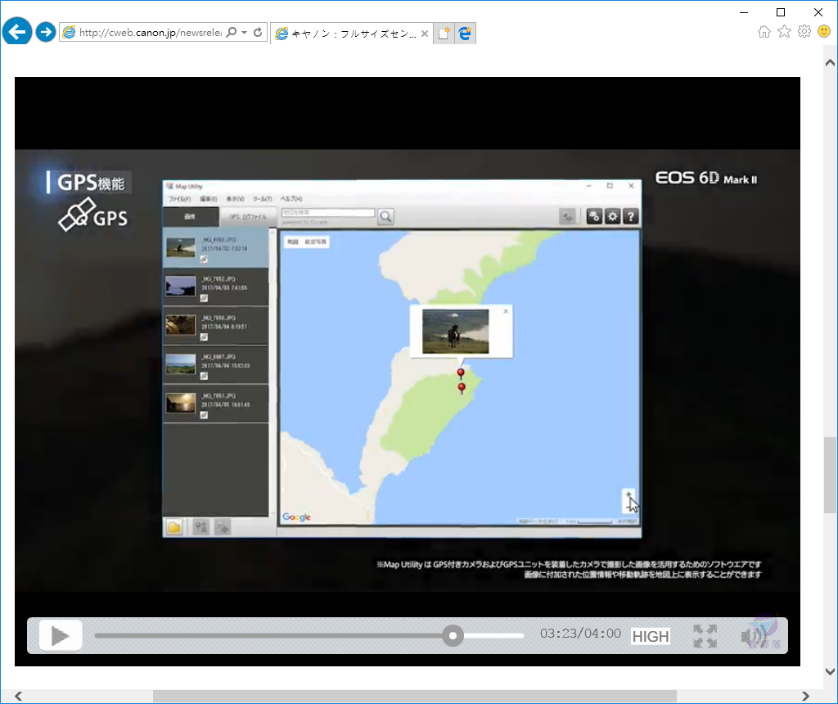The height and width of the screenshot is (704, 838).
Task: Close the photo popup on the map
Action: pos(506,311)
